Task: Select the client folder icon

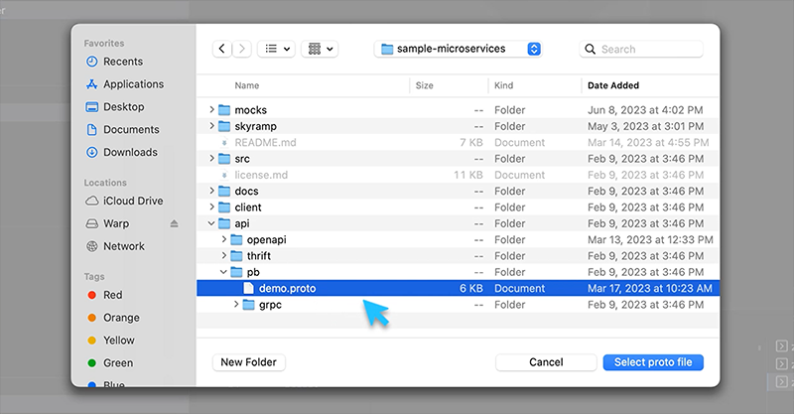Action: (224, 207)
